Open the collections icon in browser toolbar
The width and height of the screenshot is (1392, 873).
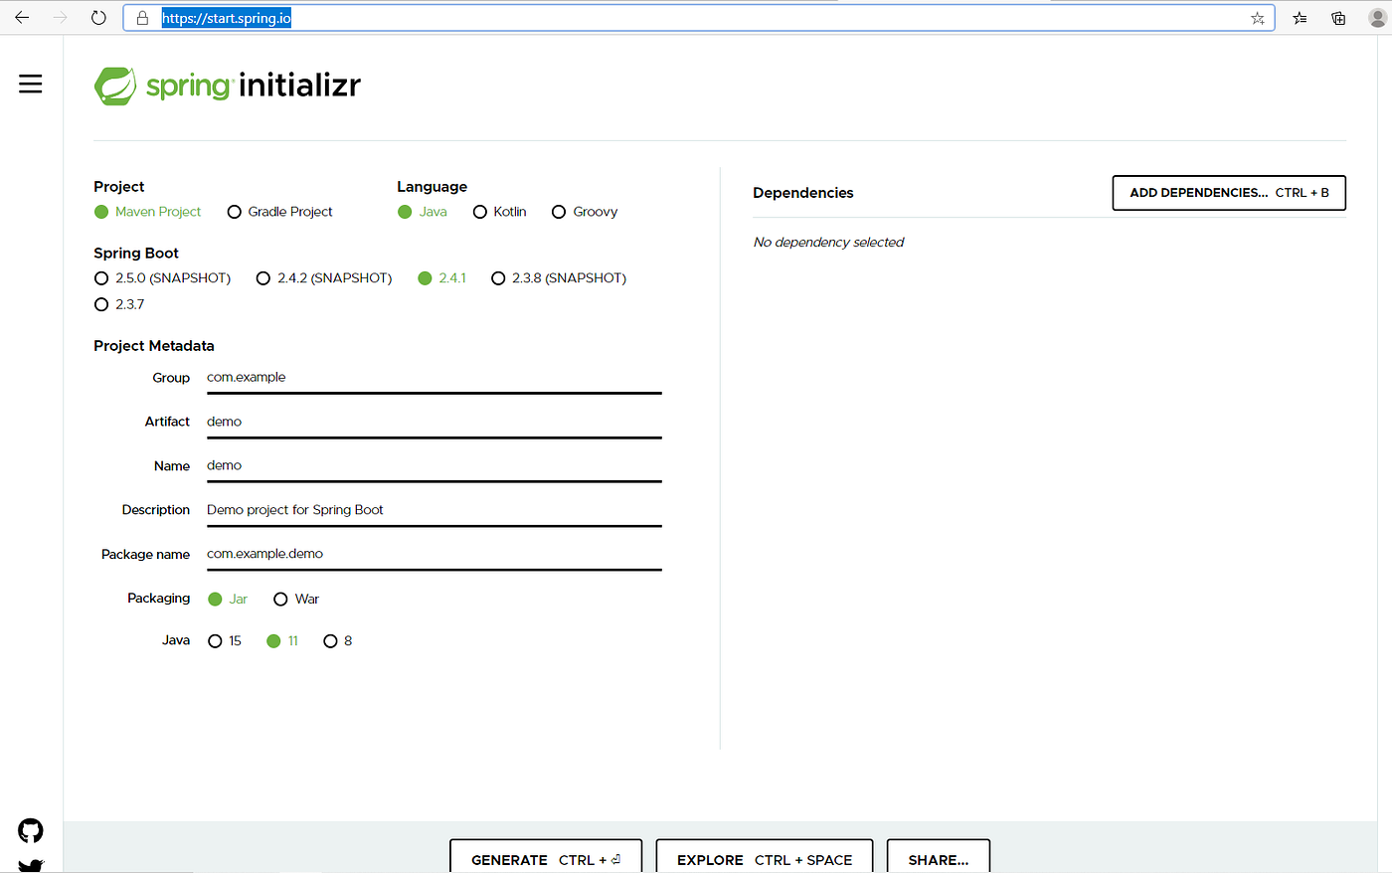(1338, 18)
